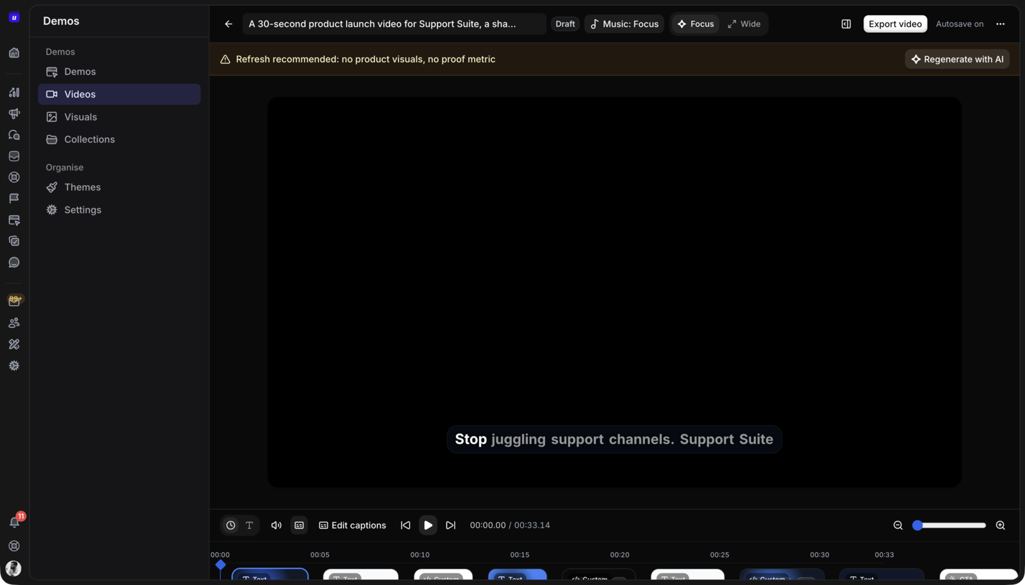Open the mailbox icon with 99+ badge
Screen dimensions: 1025x585
point(14,301)
